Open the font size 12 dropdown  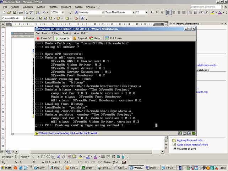(x=146, y=12)
